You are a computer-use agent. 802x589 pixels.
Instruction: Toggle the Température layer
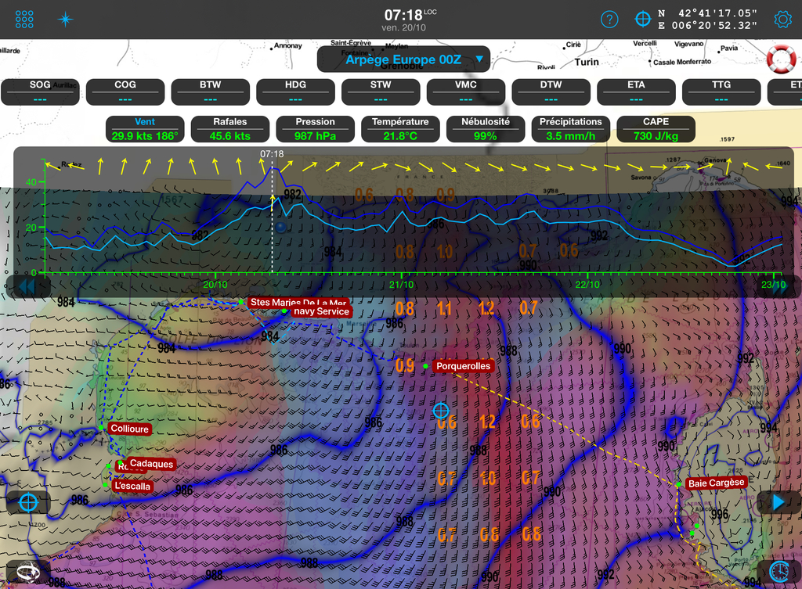[x=400, y=129]
